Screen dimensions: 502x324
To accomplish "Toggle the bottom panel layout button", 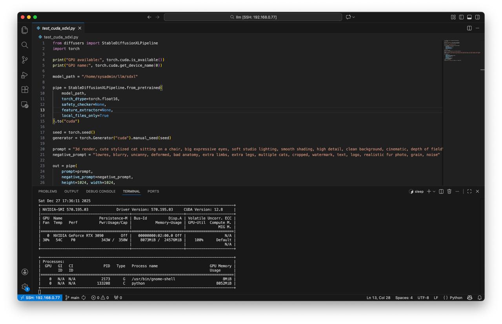I will pyautogui.click(x=469, y=17).
